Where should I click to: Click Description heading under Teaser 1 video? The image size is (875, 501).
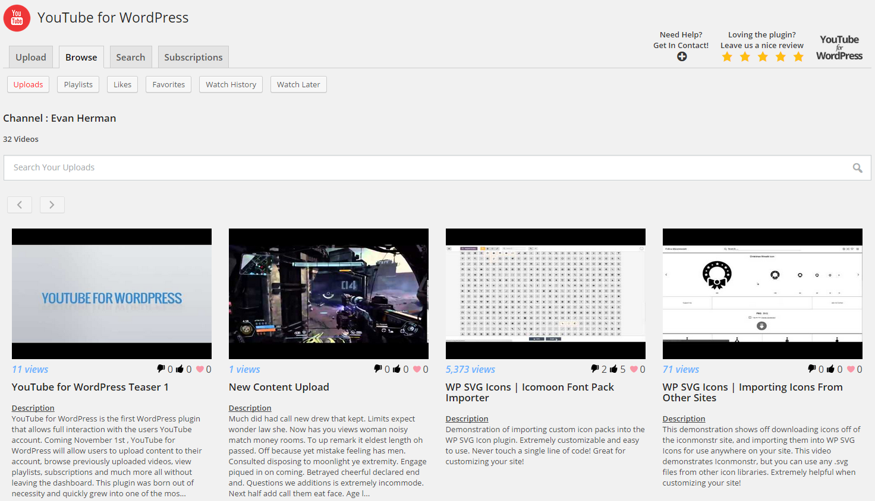33,408
